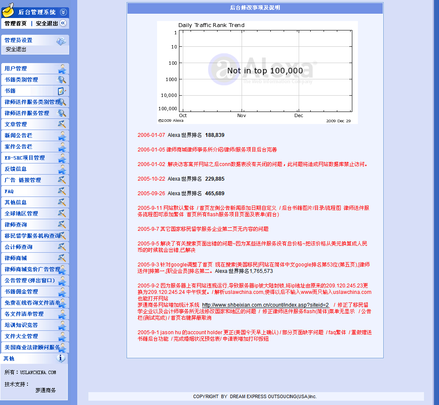Open the 移民留学服务机构查询 menu
This screenshot has height=405, width=439.
coord(35,236)
